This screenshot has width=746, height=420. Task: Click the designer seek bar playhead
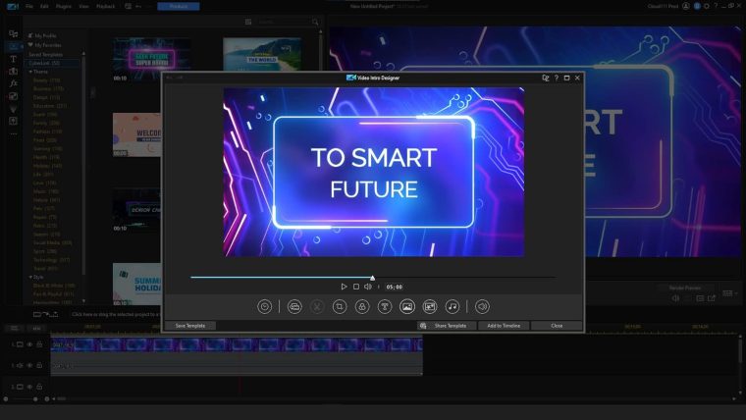(373, 278)
